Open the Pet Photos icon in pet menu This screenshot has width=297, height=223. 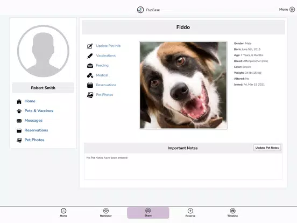pos(90,95)
